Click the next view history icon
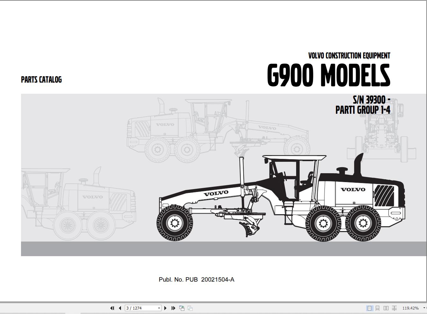The height and width of the screenshot is (314, 427). coord(190,308)
